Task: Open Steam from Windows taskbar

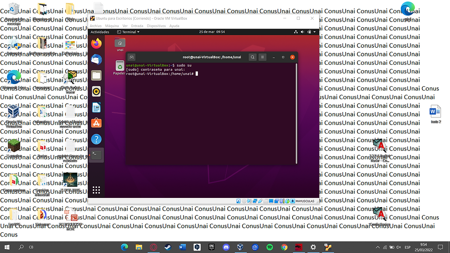Action: (x=168, y=247)
